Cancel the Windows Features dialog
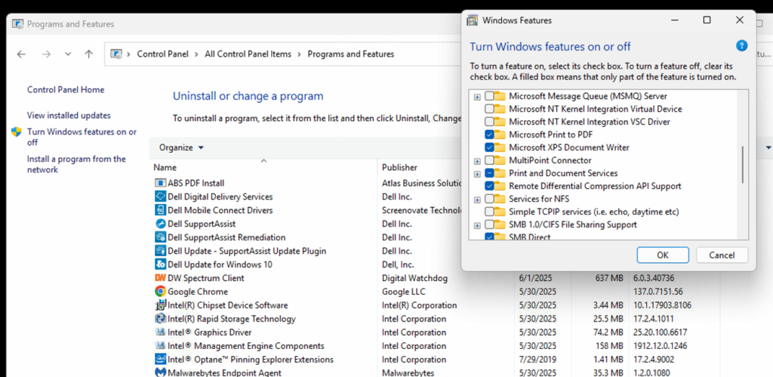773x377 pixels. (721, 255)
